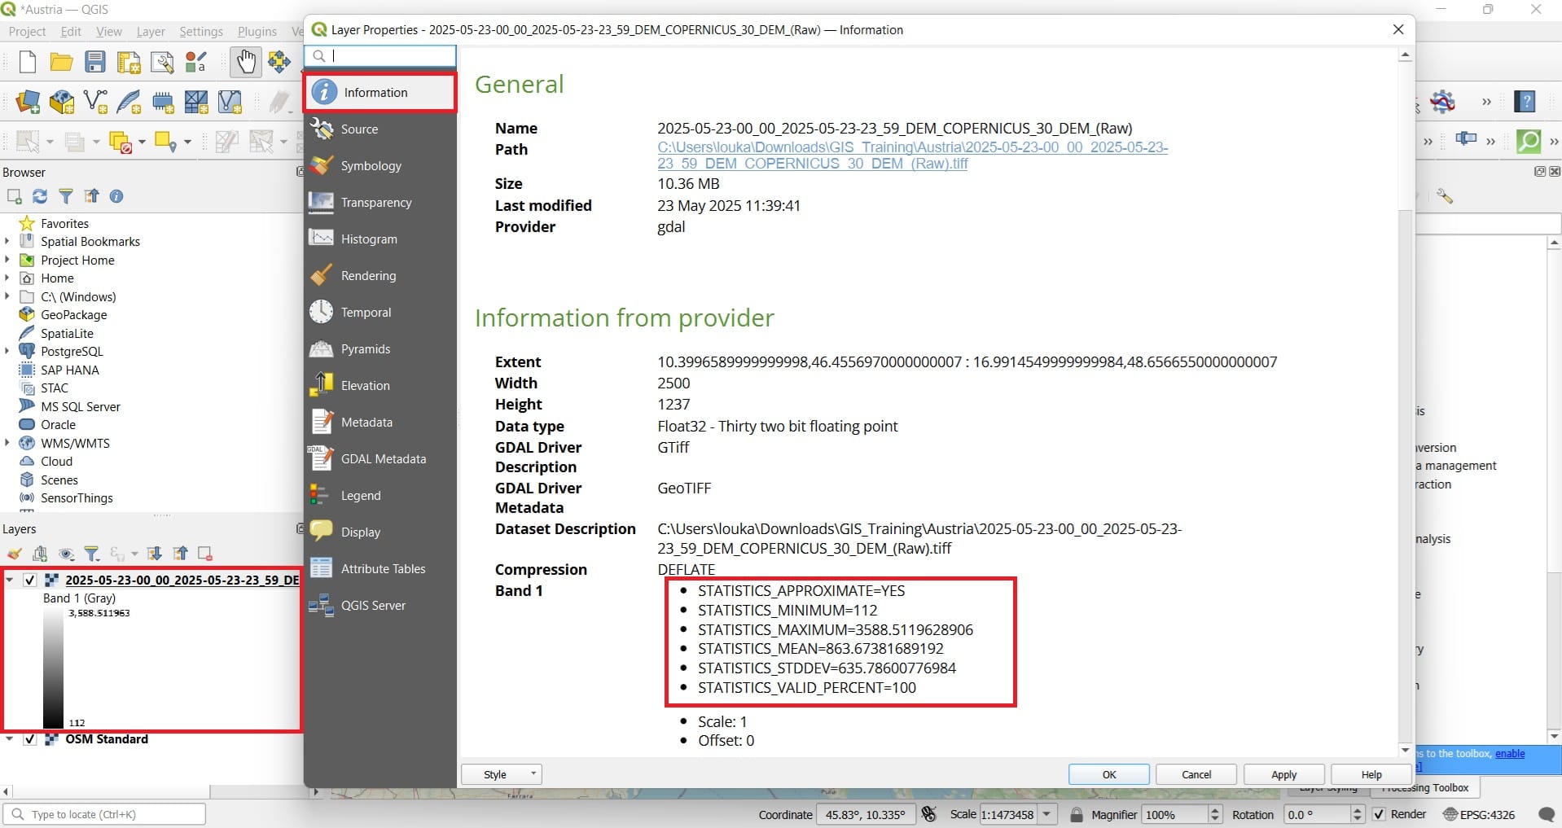Open the Transparency tab
Image resolution: width=1562 pixels, height=828 pixels.
380,203
